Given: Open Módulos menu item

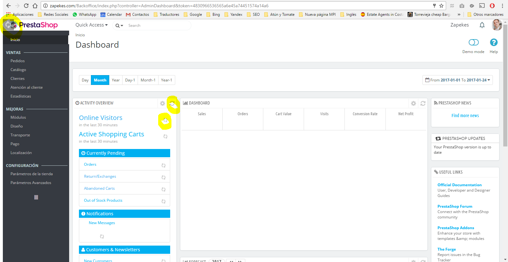Looking at the screenshot, I should (x=18, y=117).
